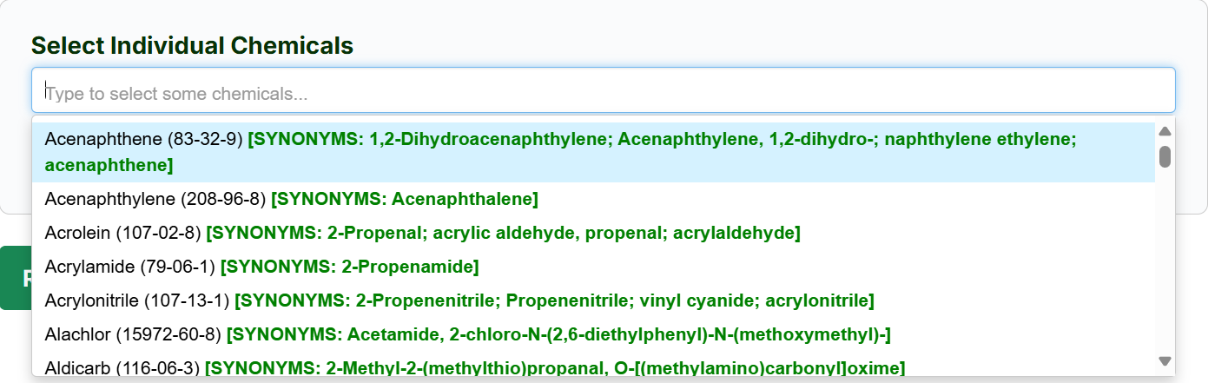Choose the Acenaphthylene (208-96-8) option
The height and width of the screenshot is (383, 1228).
click(x=155, y=200)
